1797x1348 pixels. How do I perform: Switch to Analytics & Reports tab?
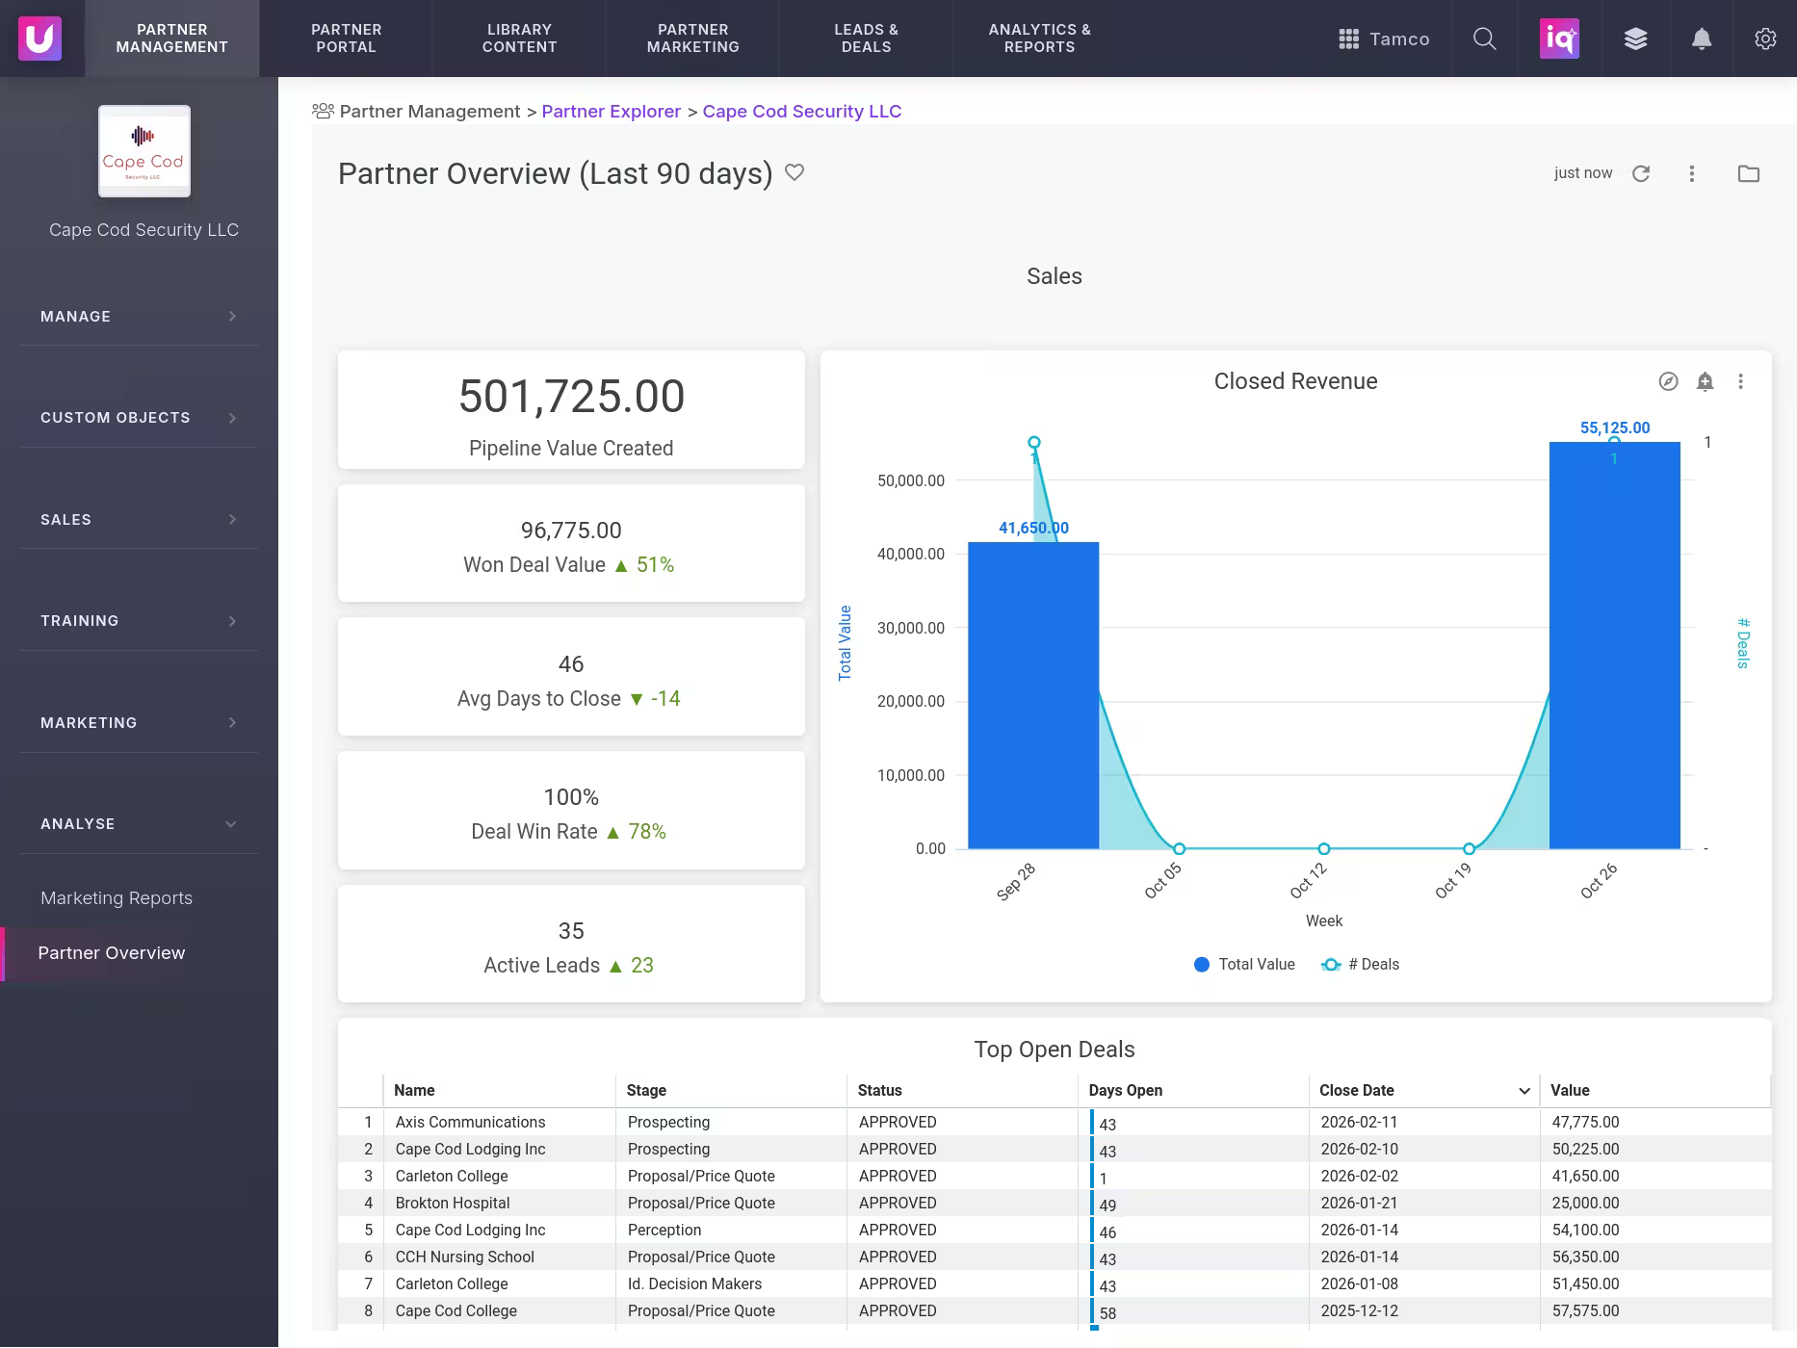(x=1040, y=39)
